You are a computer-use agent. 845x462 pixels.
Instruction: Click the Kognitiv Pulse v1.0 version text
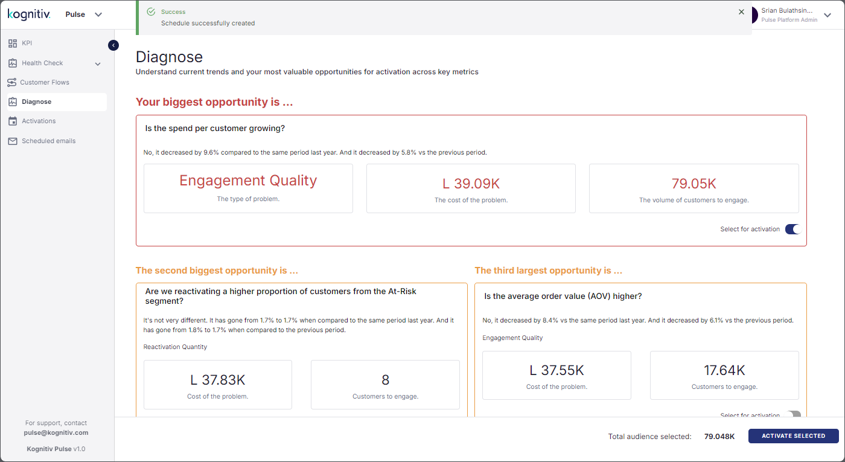56,449
